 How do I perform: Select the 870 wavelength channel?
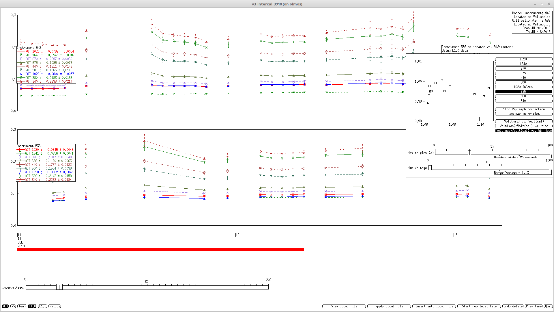(524, 68)
